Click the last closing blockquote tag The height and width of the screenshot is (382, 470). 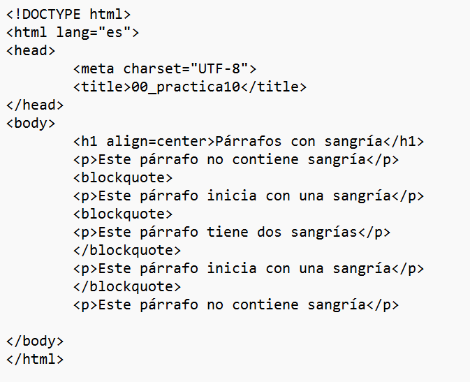point(127,286)
